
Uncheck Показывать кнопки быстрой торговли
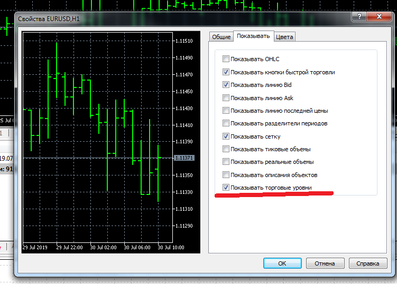pos(226,72)
